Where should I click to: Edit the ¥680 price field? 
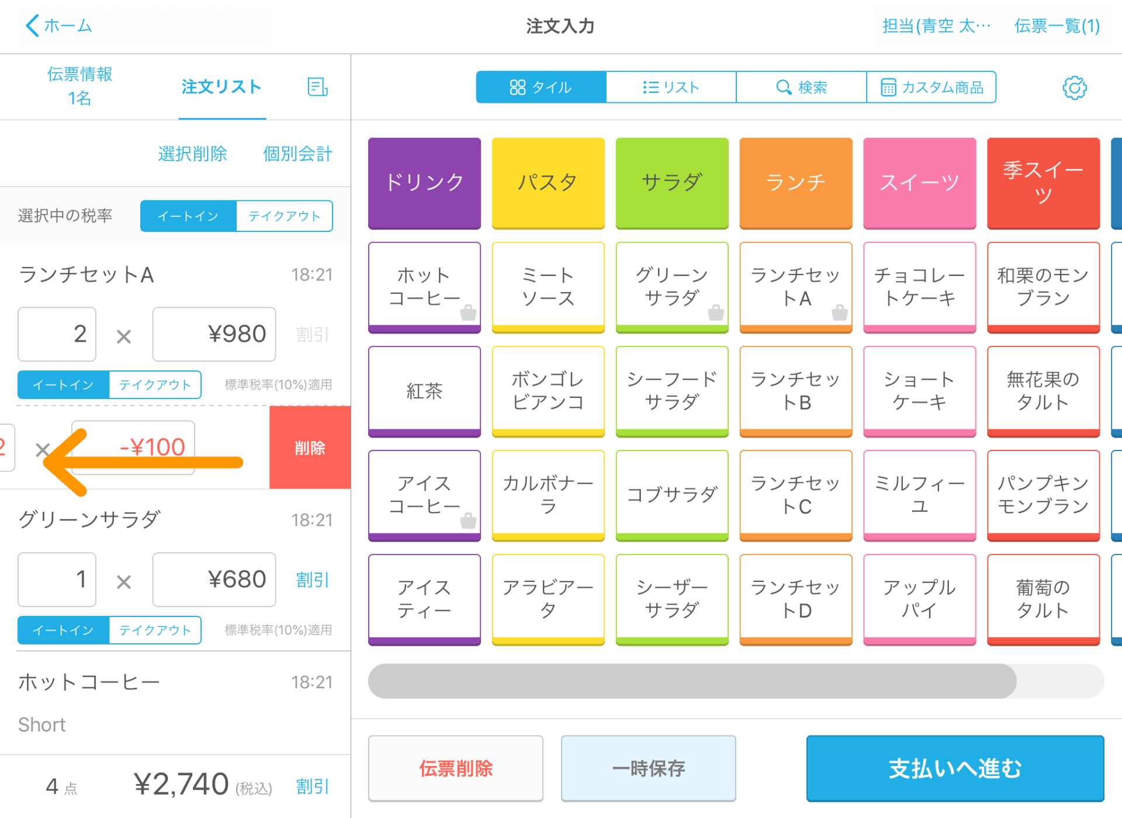point(214,580)
